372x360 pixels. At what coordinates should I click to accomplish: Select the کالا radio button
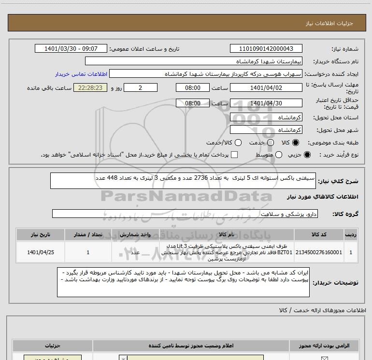pyautogui.click(x=296, y=143)
